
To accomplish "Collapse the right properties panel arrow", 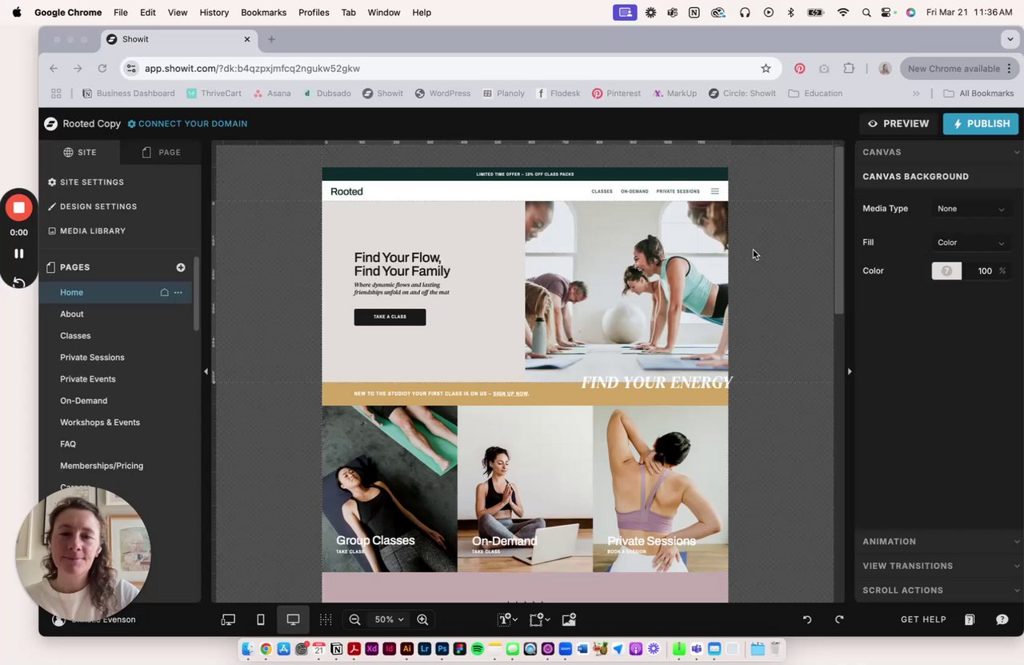I will click(850, 371).
